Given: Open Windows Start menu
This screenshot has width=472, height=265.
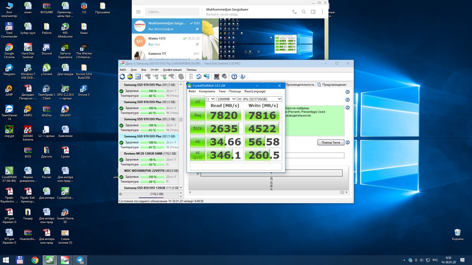Looking at the screenshot, I should 6,260.
